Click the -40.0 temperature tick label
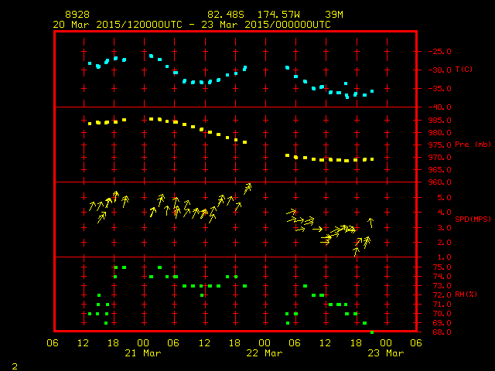 pos(440,107)
